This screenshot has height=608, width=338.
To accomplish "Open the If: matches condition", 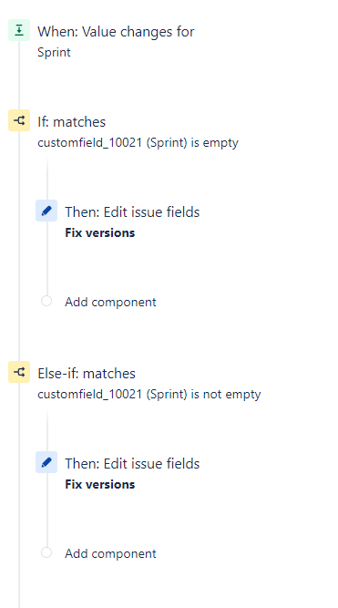I will coord(71,122).
